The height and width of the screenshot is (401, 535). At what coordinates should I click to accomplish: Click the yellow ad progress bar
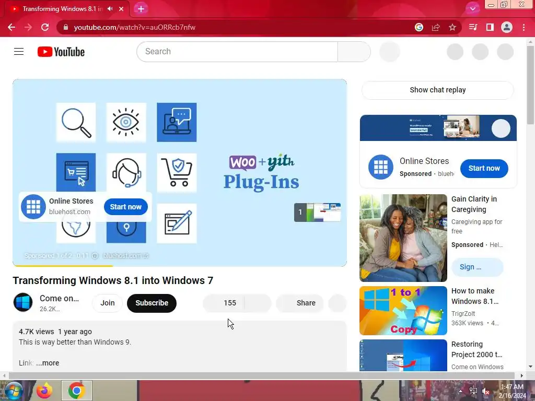[x=63, y=266]
